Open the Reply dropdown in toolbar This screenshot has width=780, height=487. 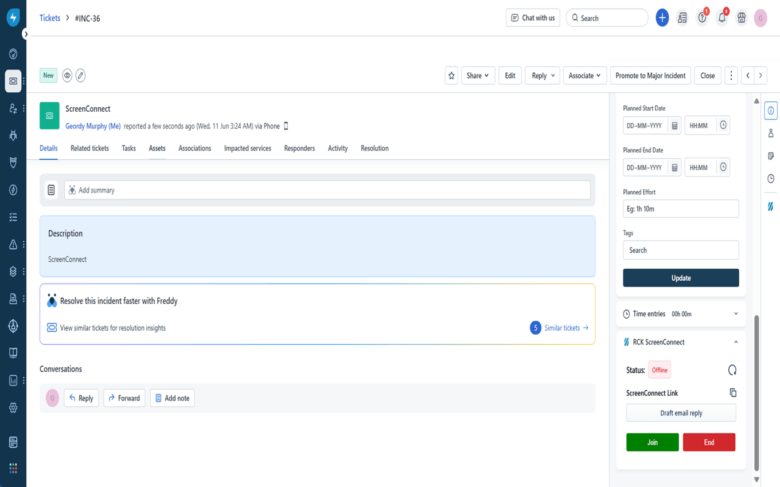(x=542, y=76)
